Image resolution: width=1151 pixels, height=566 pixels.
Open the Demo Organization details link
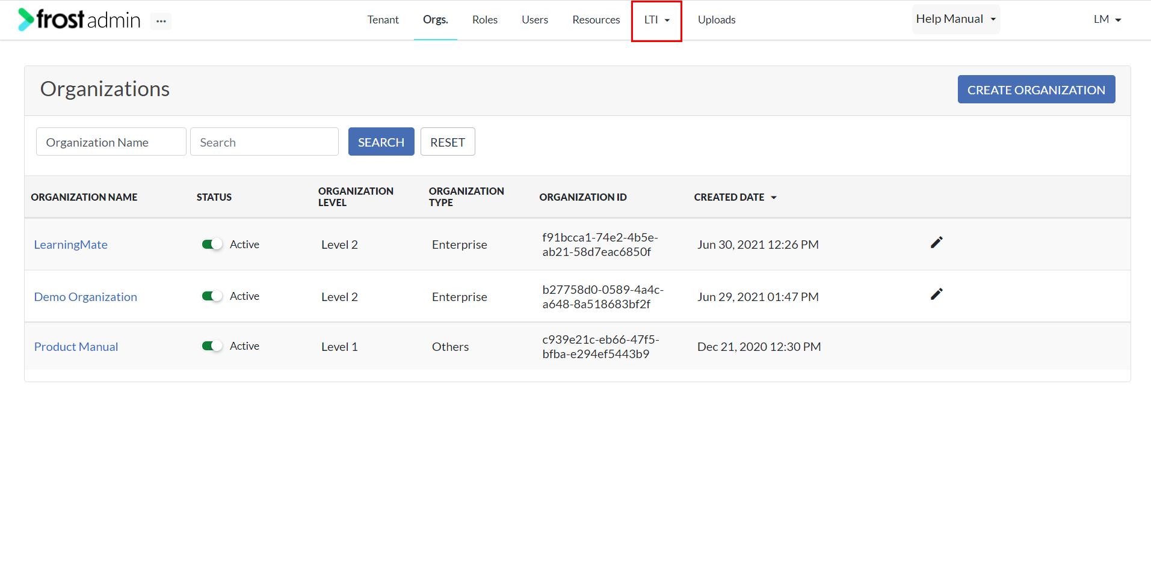85,296
